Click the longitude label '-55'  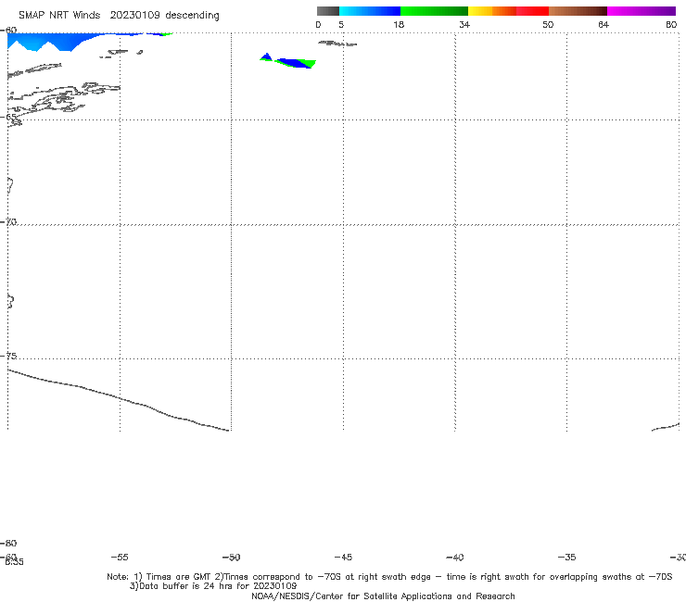click(120, 558)
